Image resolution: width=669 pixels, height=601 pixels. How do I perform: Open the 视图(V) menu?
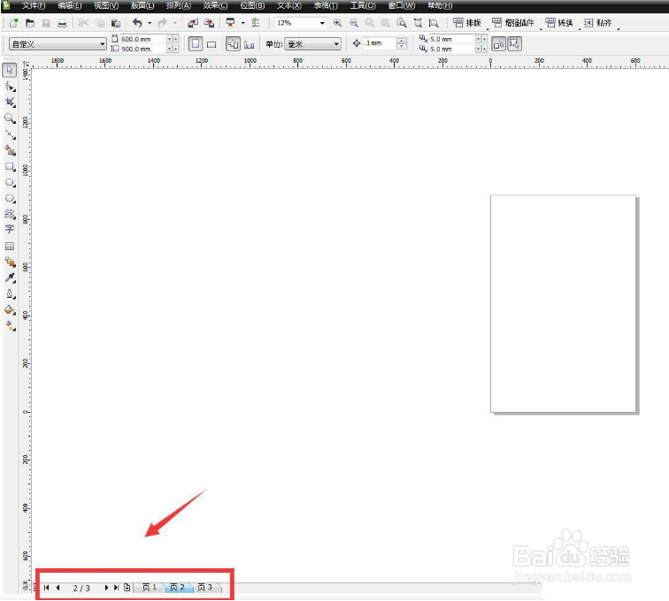coord(106,6)
